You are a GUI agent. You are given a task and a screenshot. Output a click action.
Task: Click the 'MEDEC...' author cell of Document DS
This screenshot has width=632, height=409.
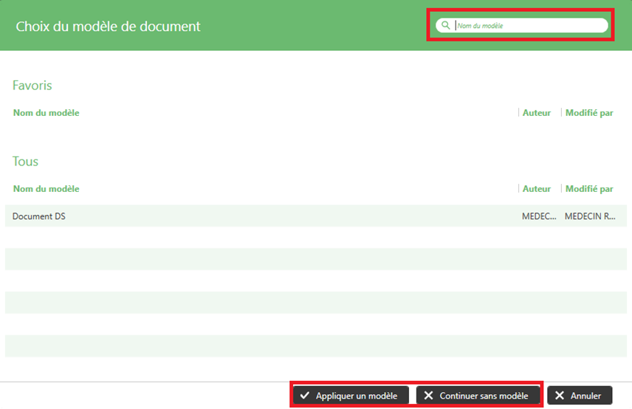pyautogui.click(x=539, y=216)
